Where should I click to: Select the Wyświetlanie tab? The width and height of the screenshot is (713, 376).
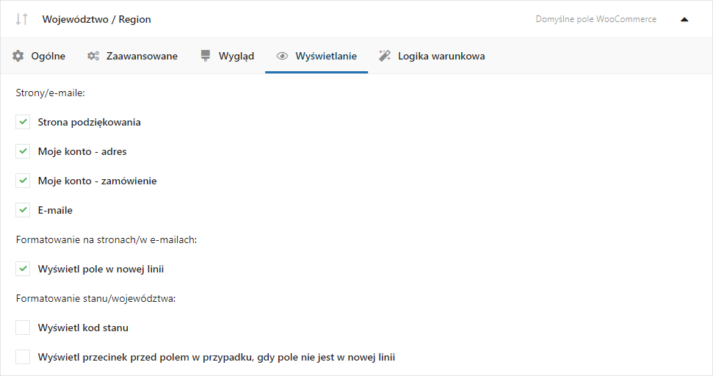[316, 56]
